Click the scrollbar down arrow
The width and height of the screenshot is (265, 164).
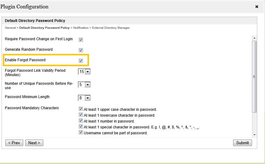(x=254, y=135)
